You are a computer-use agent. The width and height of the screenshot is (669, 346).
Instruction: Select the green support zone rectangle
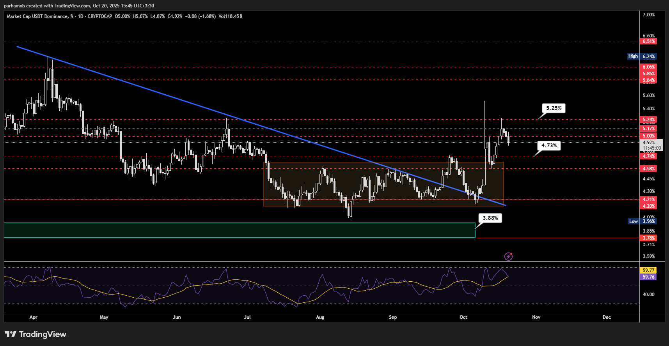tap(234, 230)
